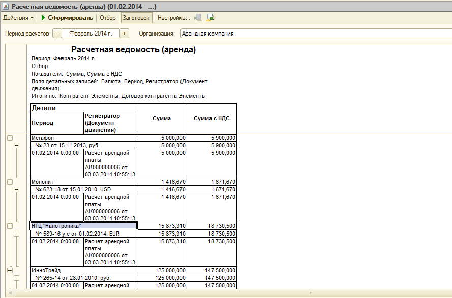The height and width of the screenshot is (298, 452).
Task: Click the green Сформировать run arrow
Action: pos(44,18)
